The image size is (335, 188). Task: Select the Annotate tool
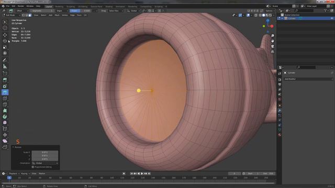(x=5, y=60)
